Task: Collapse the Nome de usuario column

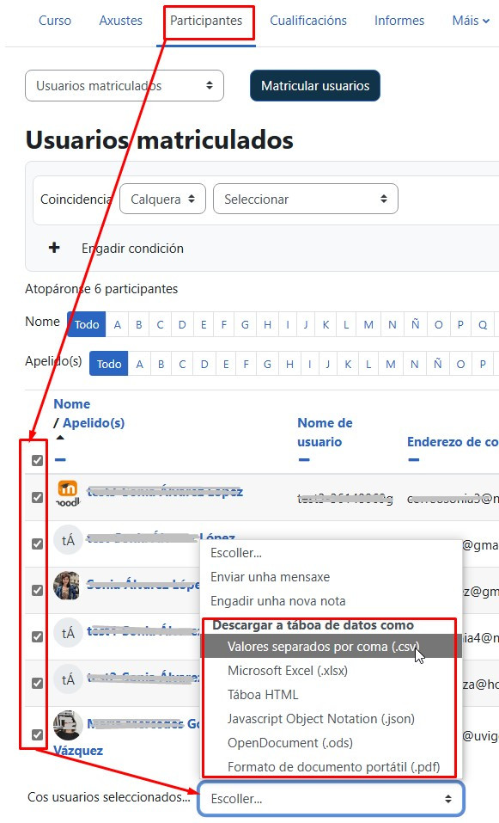Action: point(304,460)
